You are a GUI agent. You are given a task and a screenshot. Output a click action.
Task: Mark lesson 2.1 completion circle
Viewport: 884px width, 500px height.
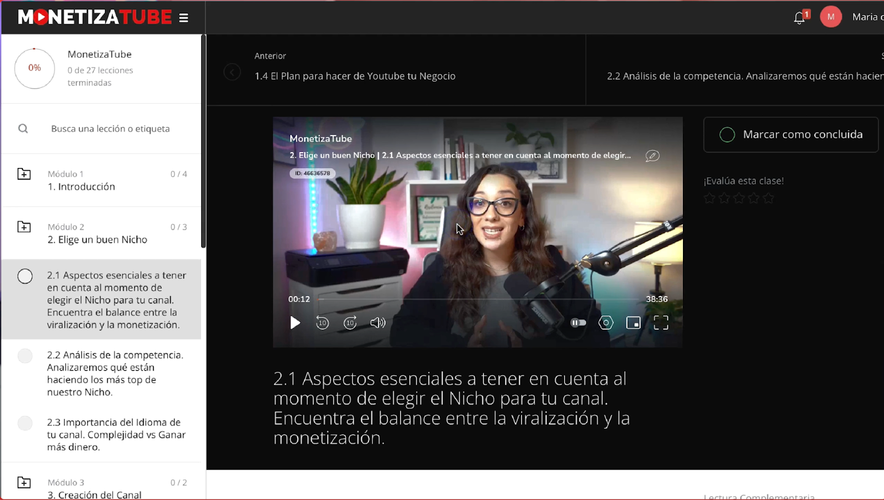point(25,276)
